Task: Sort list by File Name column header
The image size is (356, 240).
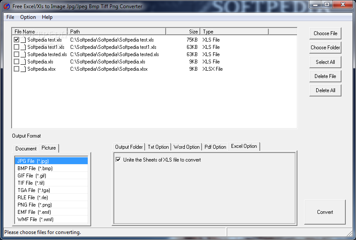Action: 40,31
